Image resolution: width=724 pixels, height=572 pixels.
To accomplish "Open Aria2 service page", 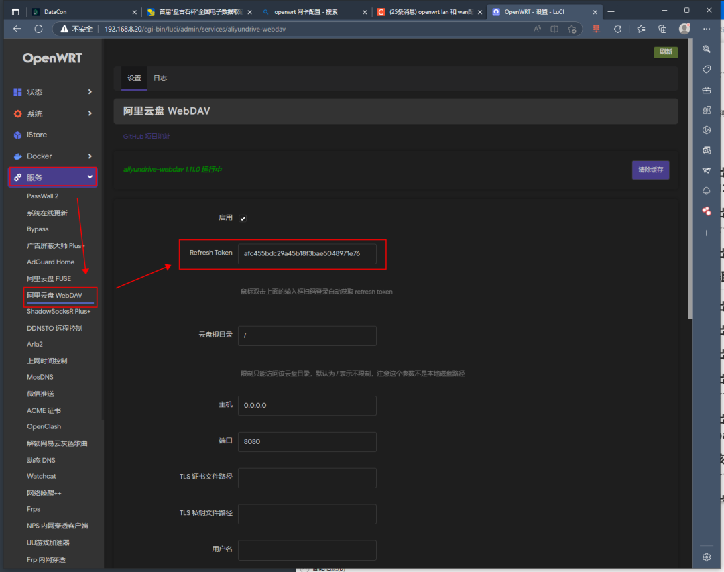I will tap(35, 344).
